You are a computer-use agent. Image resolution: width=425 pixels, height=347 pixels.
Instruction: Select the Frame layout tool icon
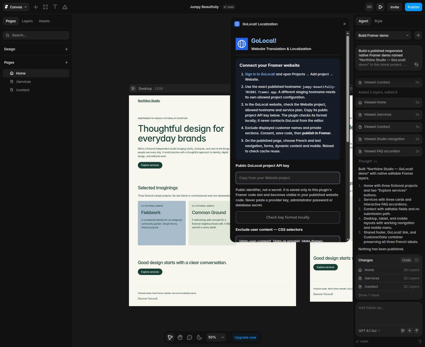[x=45, y=7]
